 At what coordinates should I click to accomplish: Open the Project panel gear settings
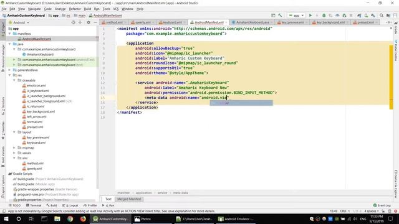coord(89,22)
